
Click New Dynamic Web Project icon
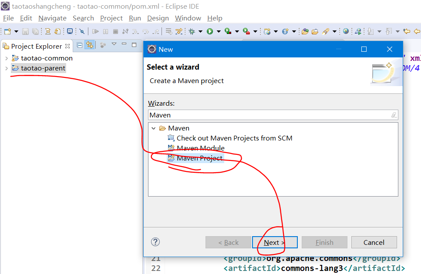click(x=267, y=31)
